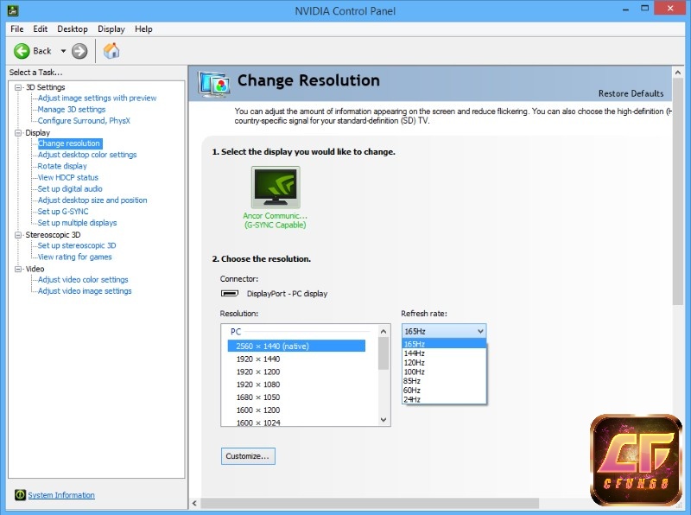Open Adjust desktop color settings

click(x=87, y=155)
